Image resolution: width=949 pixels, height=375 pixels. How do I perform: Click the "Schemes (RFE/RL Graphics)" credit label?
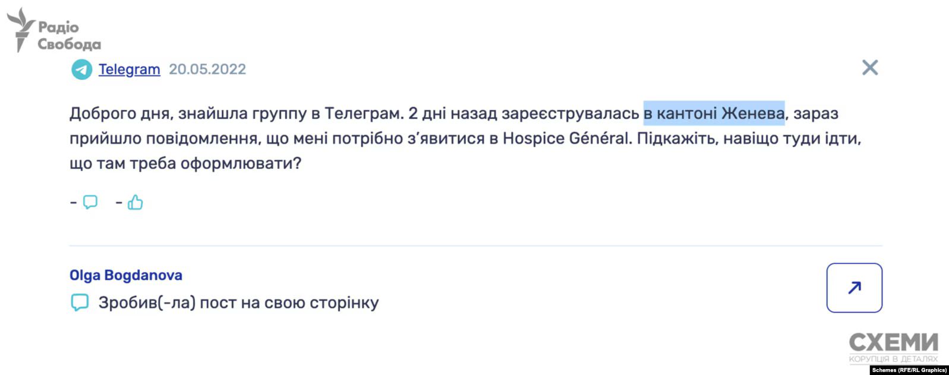[x=909, y=370]
